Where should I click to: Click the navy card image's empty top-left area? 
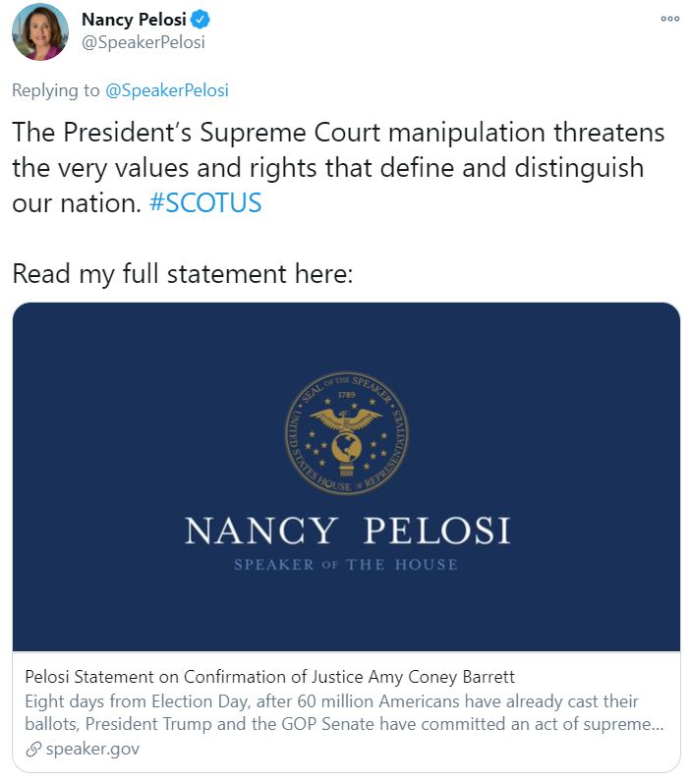tap(98, 363)
